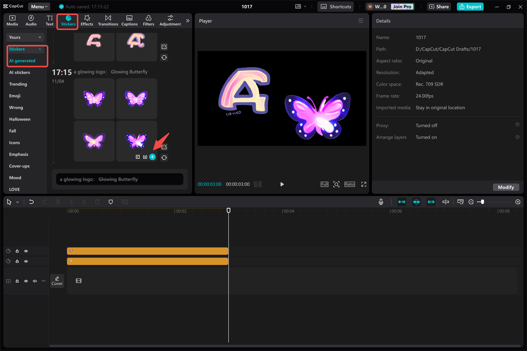Viewport: 527px width, 351px height.
Task: Open the Yours dropdown
Action: pos(25,37)
